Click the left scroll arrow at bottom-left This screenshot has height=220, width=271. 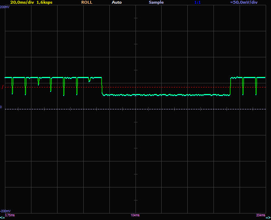point(2,218)
